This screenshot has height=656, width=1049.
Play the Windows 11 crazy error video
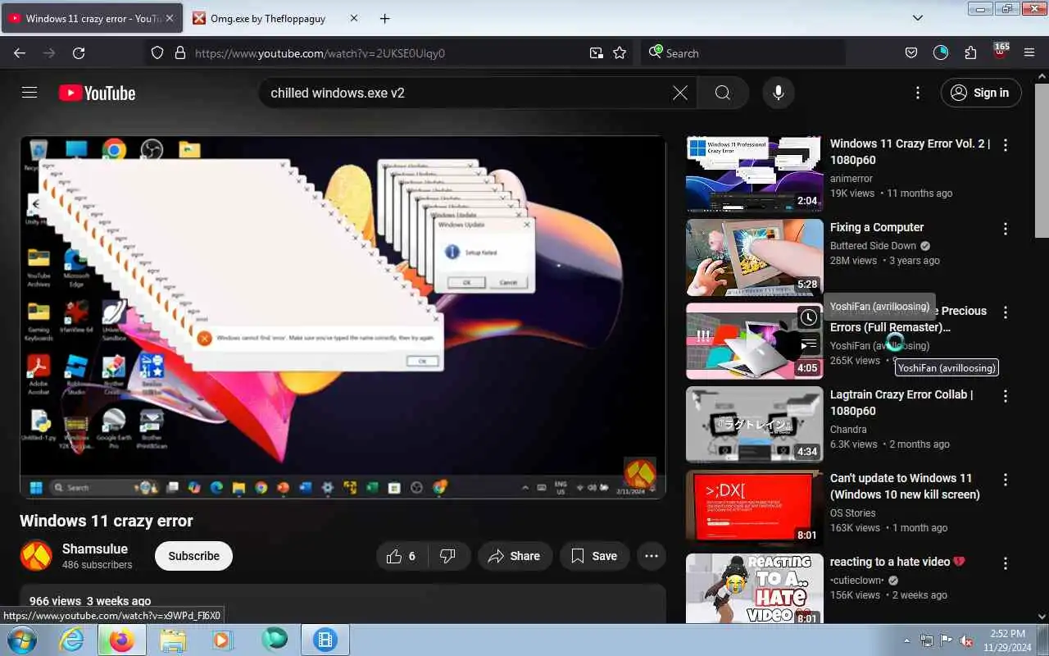343,317
